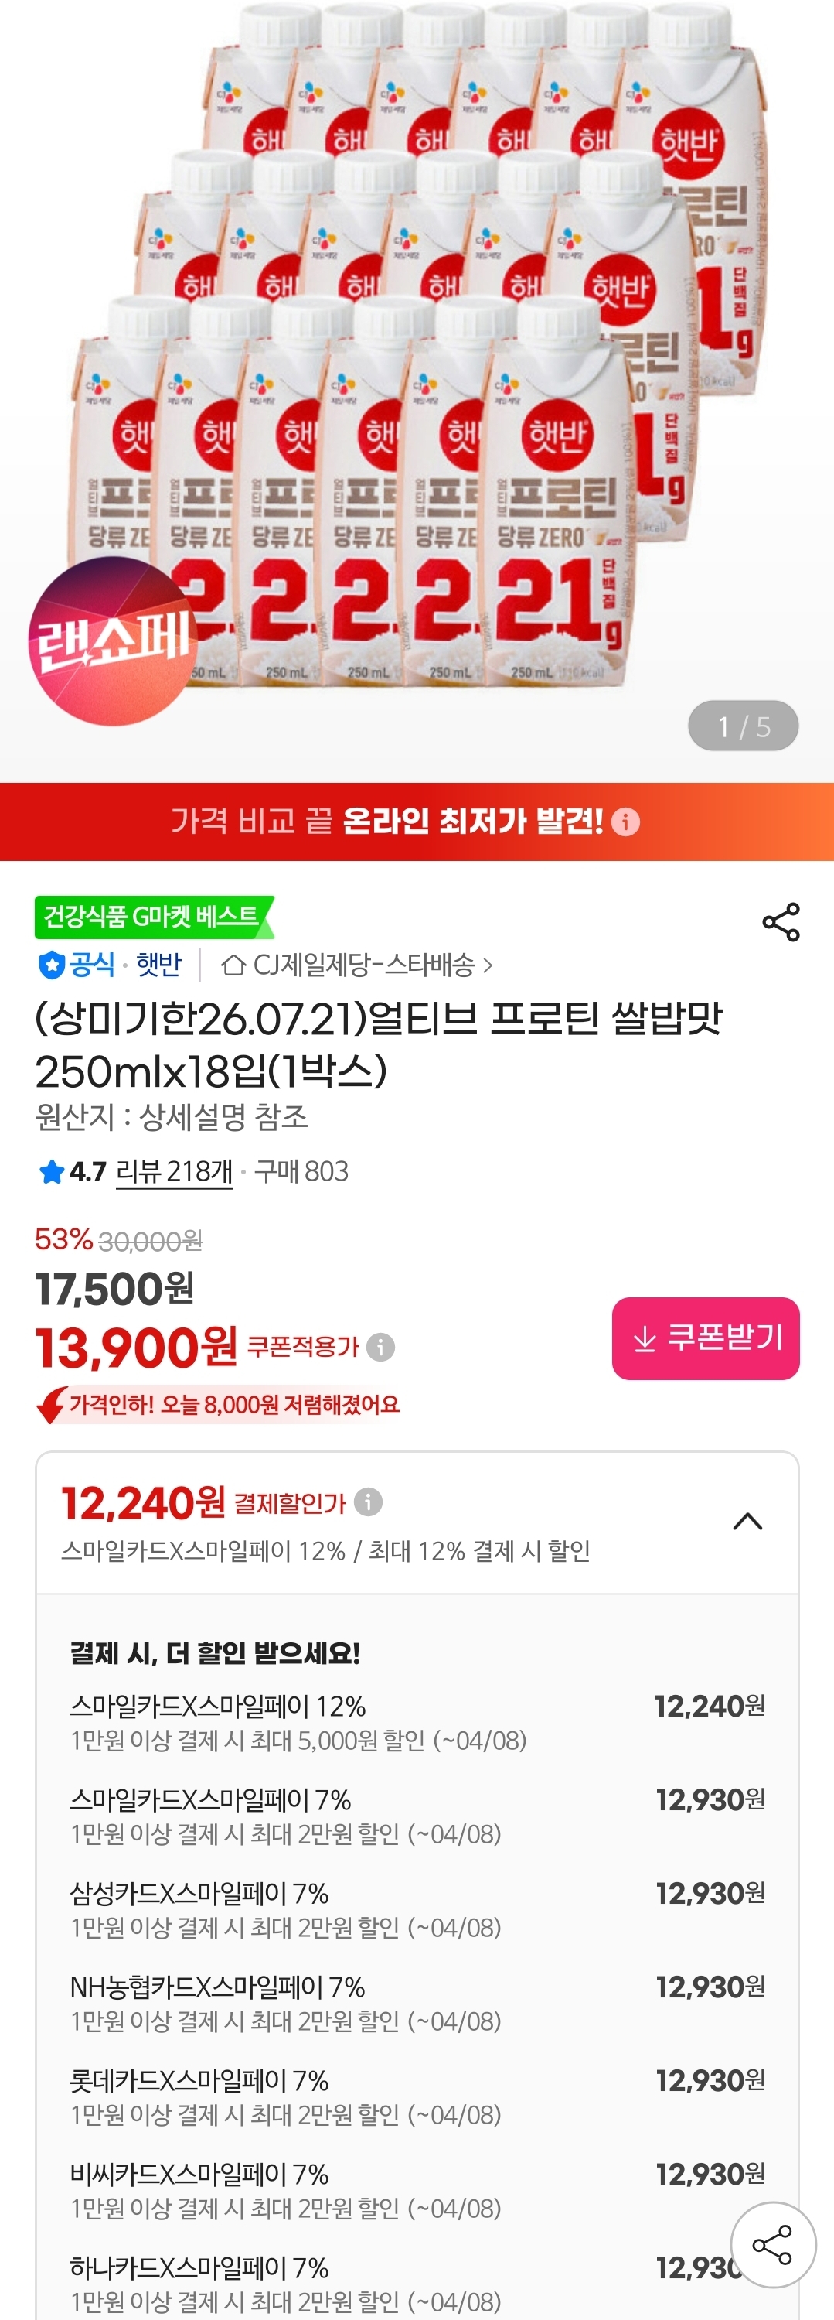The image size is (834, 2320).
Task: Tap info icon next to 쿠폰적용가
Action: 380,1346
